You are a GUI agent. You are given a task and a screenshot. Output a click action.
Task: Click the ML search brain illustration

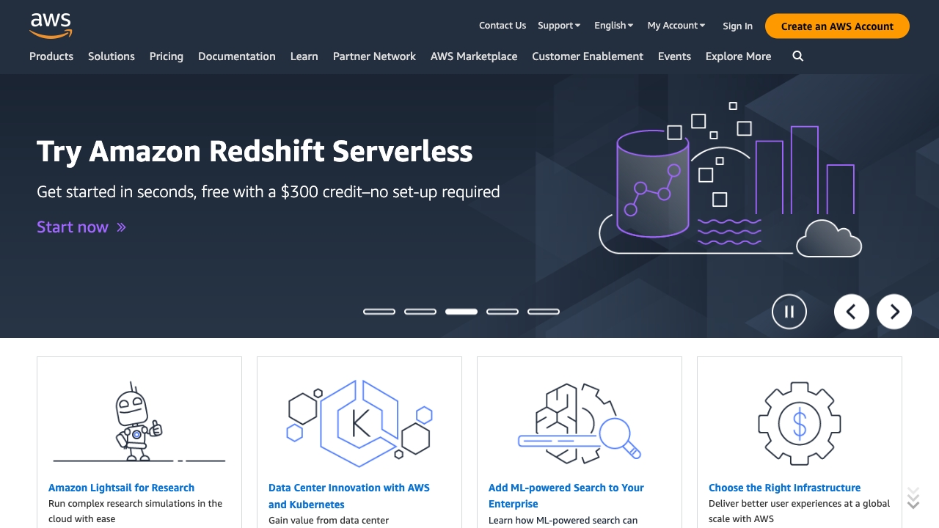580,422
